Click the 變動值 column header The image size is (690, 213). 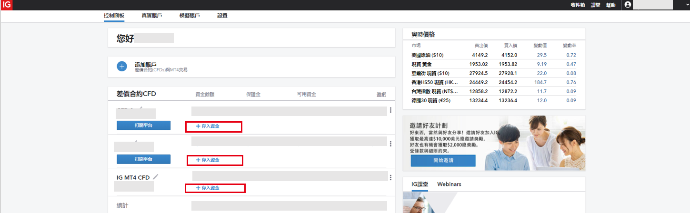pyautogui.click(x=540, y=46)
